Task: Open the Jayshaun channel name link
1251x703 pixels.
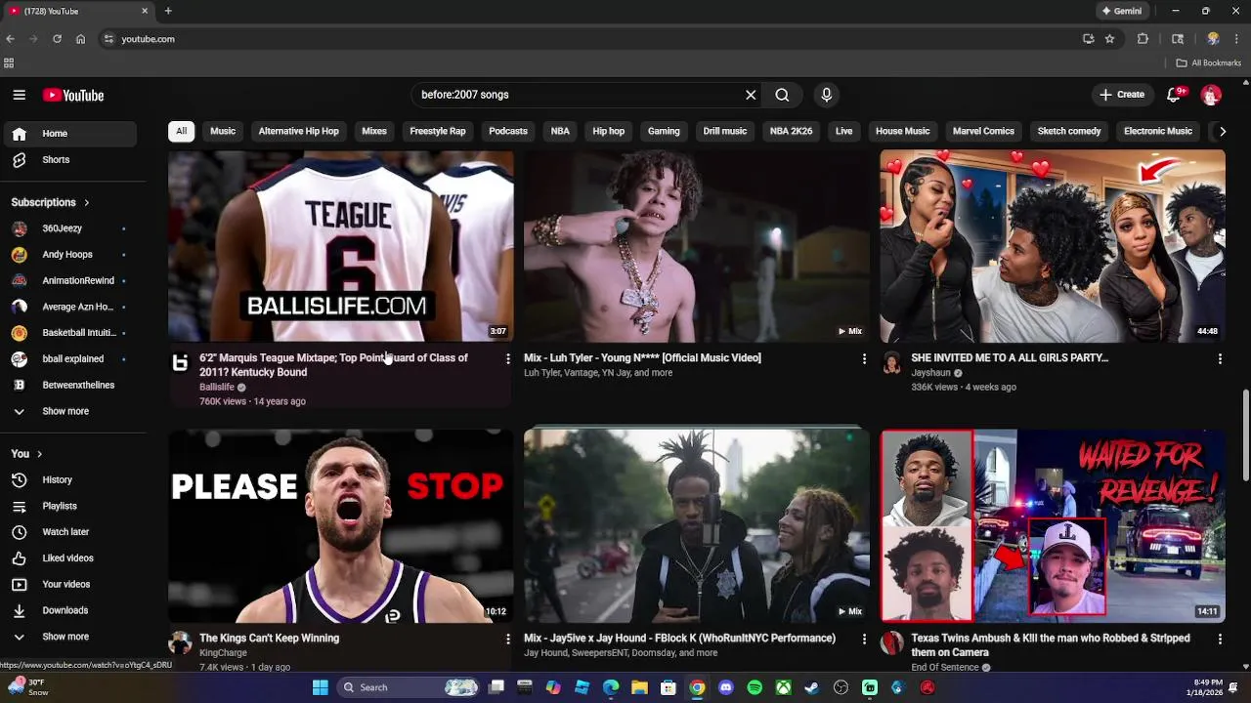Action: [x=931, y=373]
